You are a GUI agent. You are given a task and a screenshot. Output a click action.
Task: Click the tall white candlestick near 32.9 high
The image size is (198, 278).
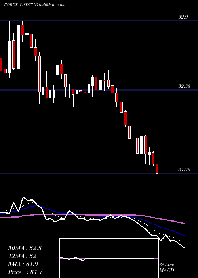(x=18, y=46)
